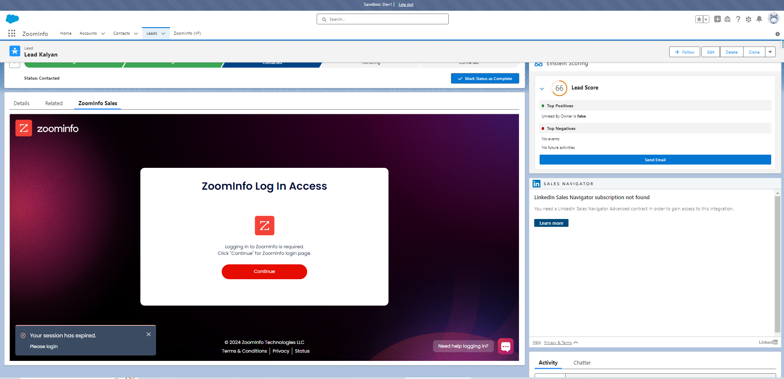Viewport: 784px width, 379px height.
Task: Switch to the Activity tab
Action: pyautogui.click(x=548, y=363)
